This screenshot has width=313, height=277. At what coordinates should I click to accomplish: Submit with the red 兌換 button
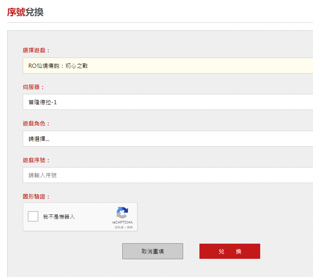click(229, 251)
